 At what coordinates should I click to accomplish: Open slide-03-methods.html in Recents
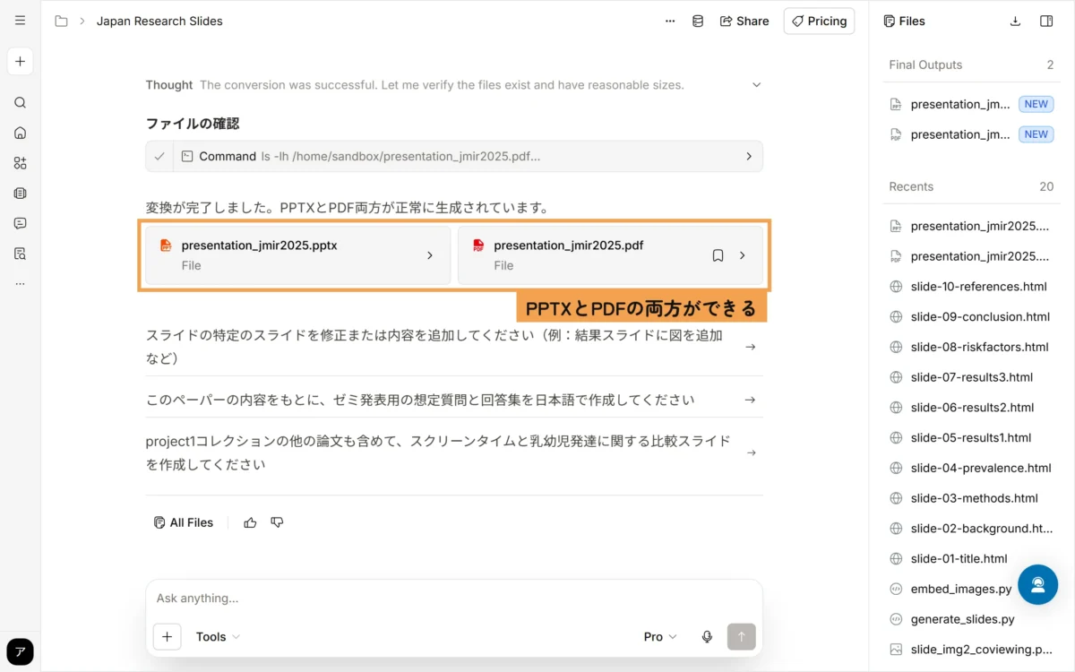click(x=972, y=498)
